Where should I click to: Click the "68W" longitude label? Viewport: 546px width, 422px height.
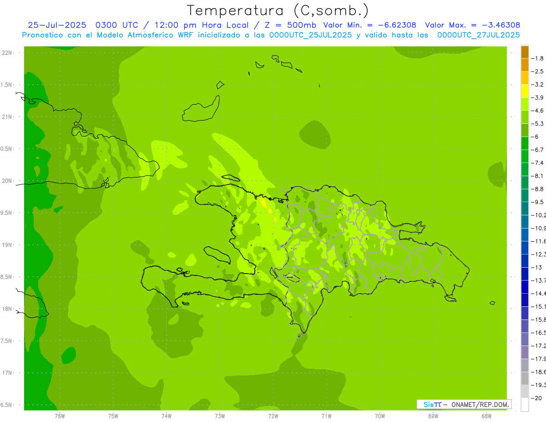(486, 416)
